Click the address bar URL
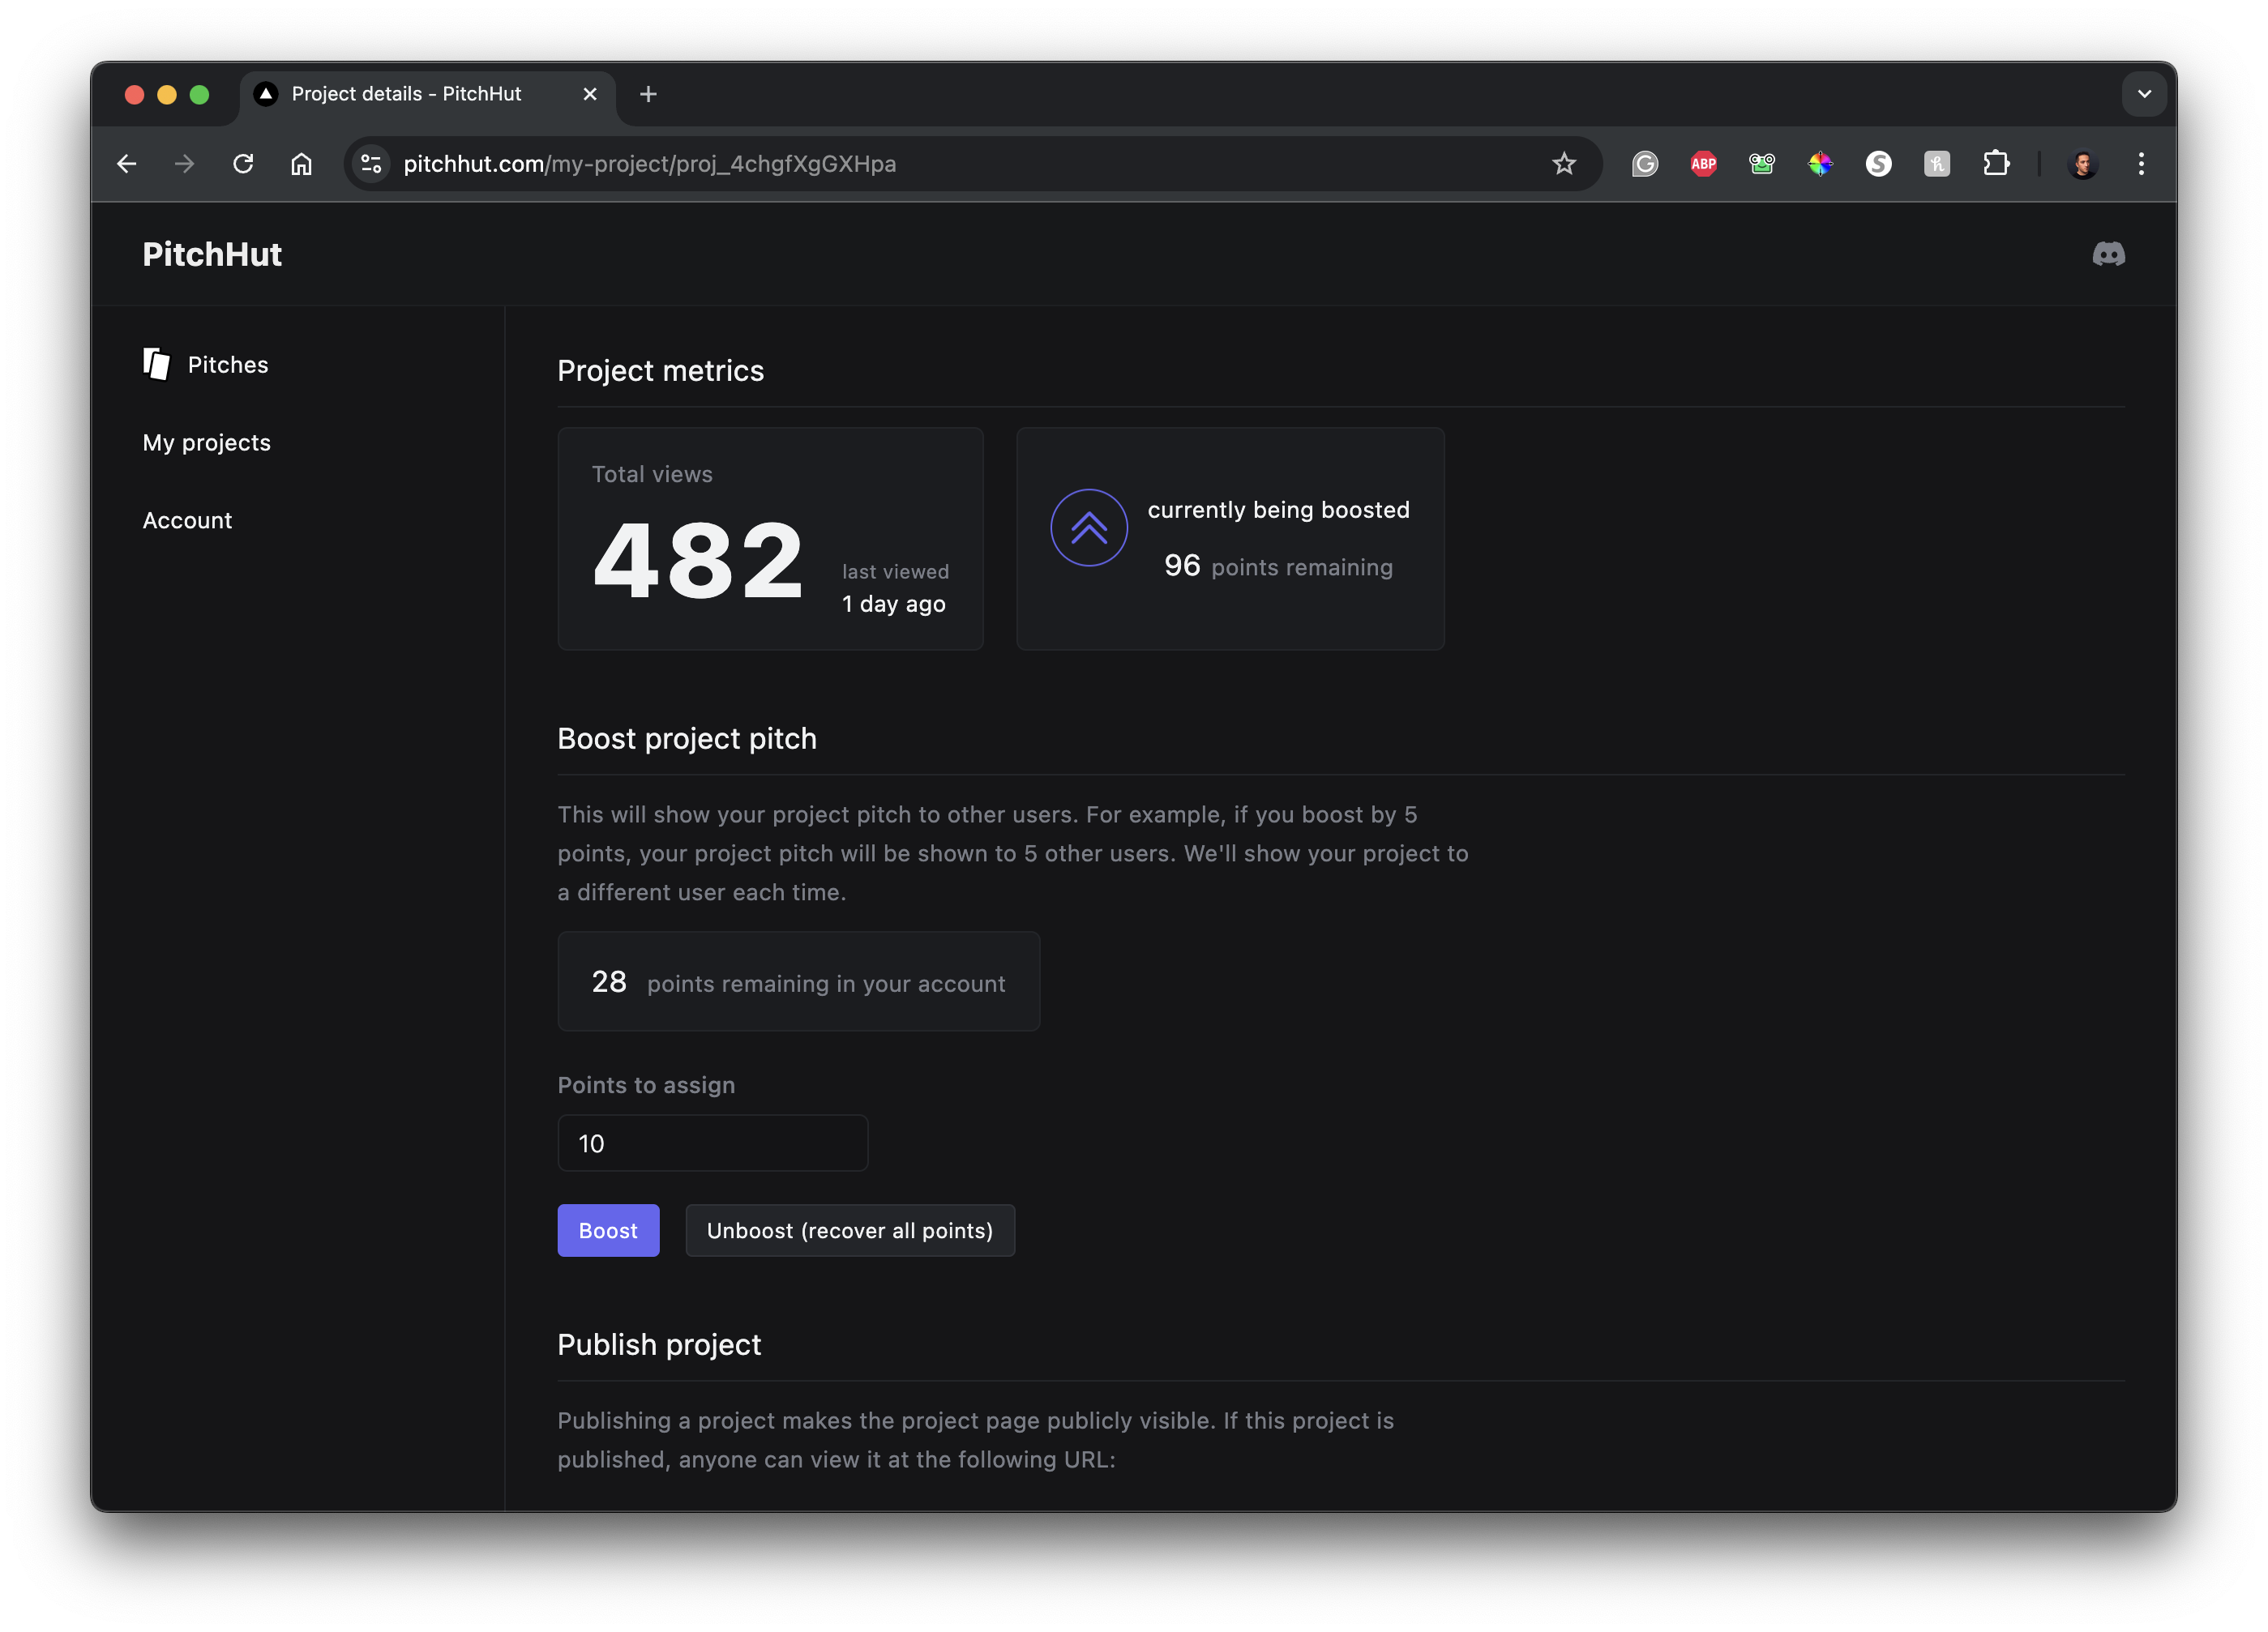 click(x=650, y=164)
